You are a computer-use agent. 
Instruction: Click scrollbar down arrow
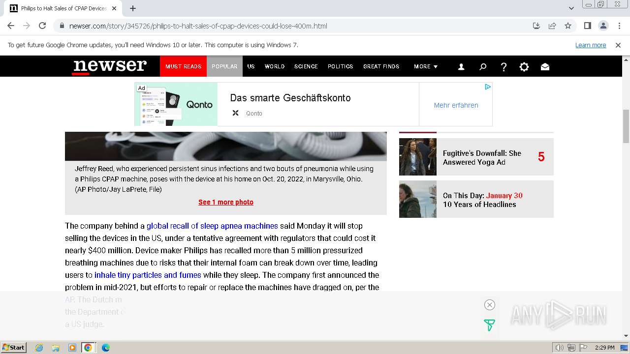(626, 336)
